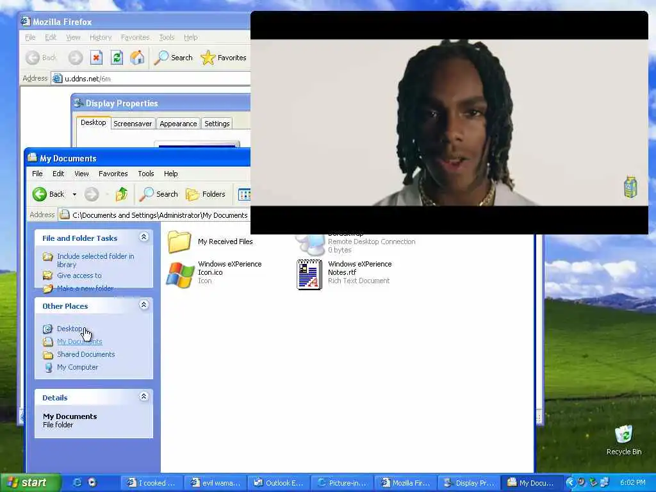This screenshot has height=492, width=656.
Task: Open Help menu in Mozilla Firefox
Action: pyautogui.click(x=191, y=37)
